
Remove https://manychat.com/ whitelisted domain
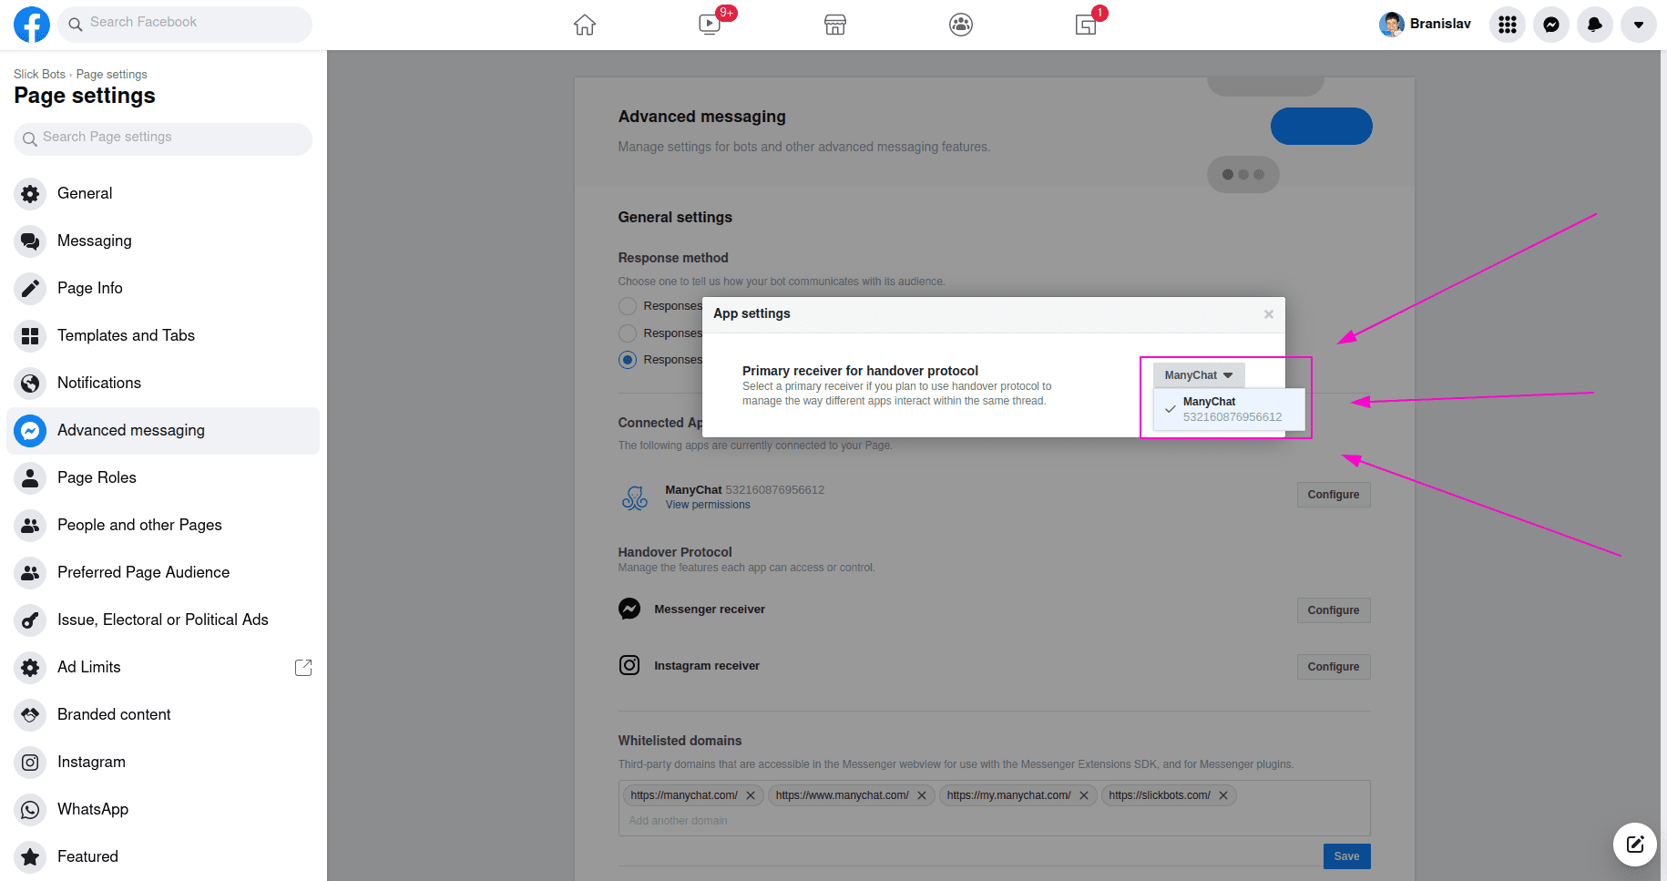click(751, 795)
